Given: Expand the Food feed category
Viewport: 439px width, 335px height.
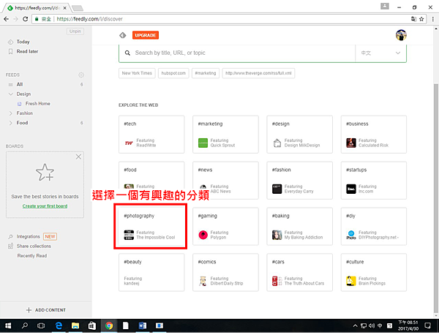Looking at the screenshot, I should [x=11, y=123].
